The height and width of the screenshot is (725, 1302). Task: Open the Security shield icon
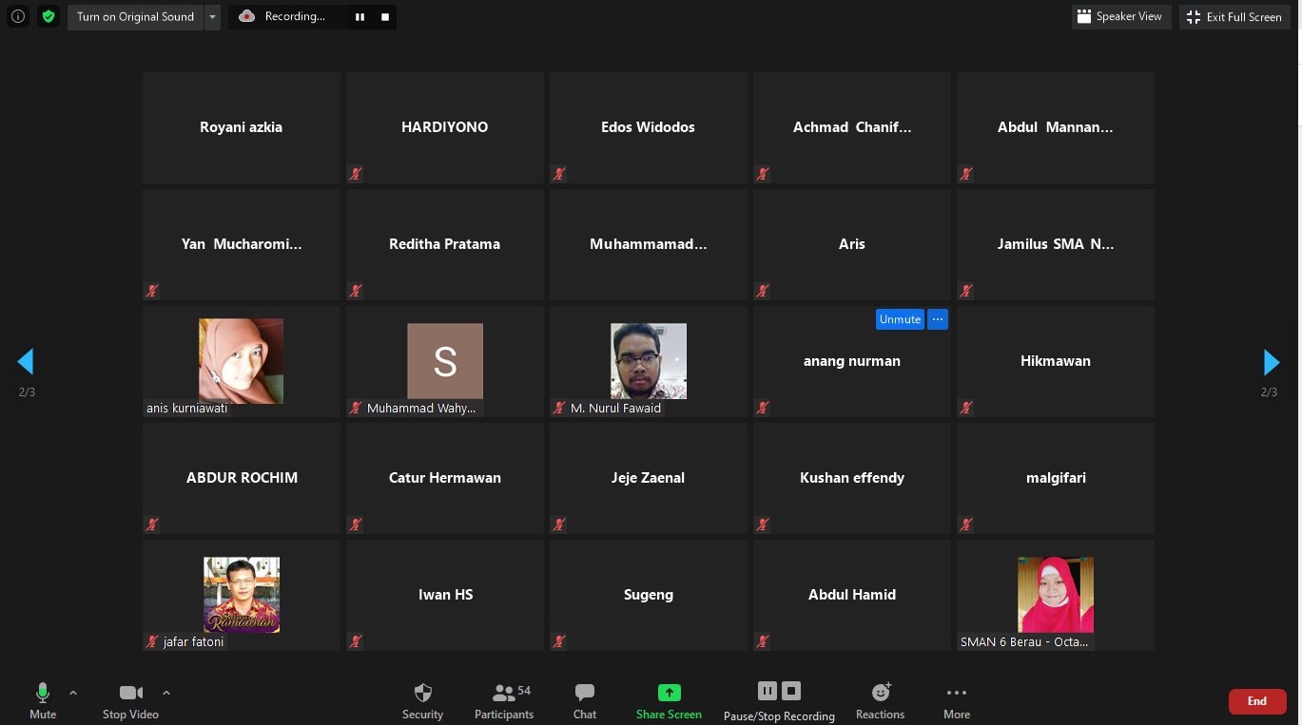423,694
